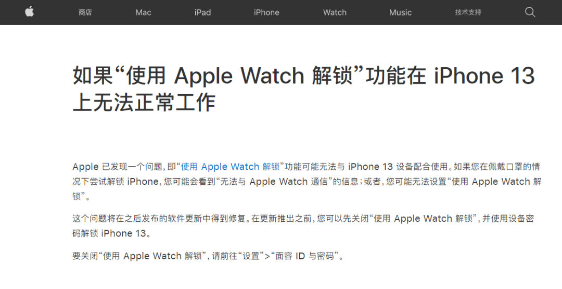562x289 pixels.
Task: Follow the blue 使用 Apple Watch 解锁 link
Action: (230, 167)
